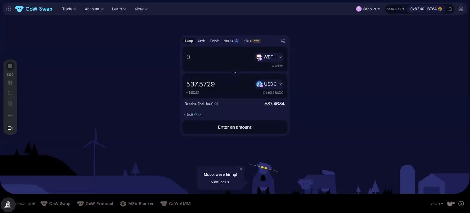Switch to the TWAP tab

tap(214, 41)
